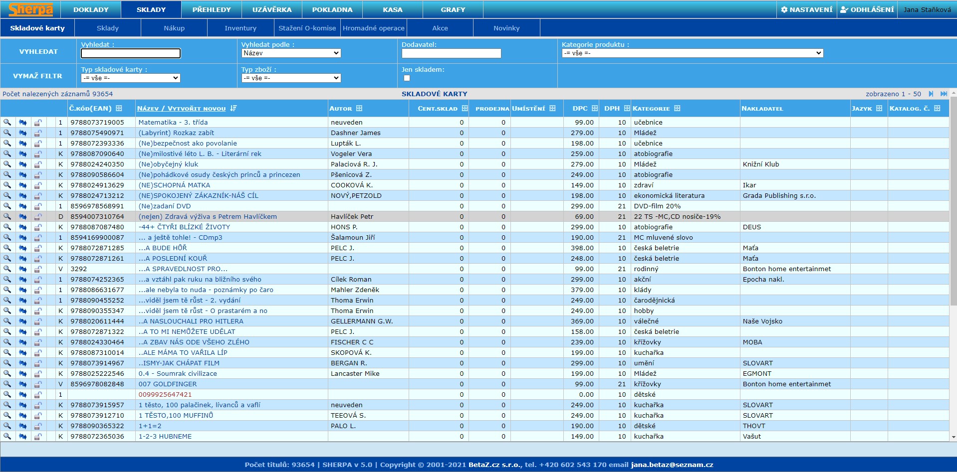Click grid icon next to DPC header

tap(595, 108)
